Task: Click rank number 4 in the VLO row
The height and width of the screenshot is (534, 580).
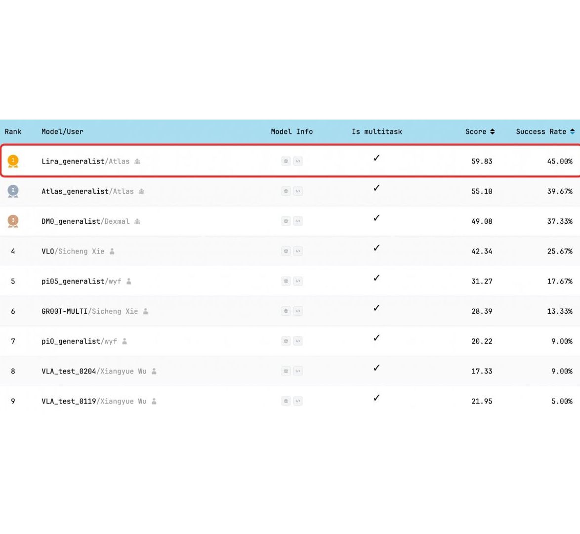Action: tap(13, 251)
